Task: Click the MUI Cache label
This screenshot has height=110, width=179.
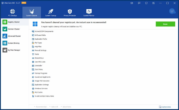Action: [38, 92]
